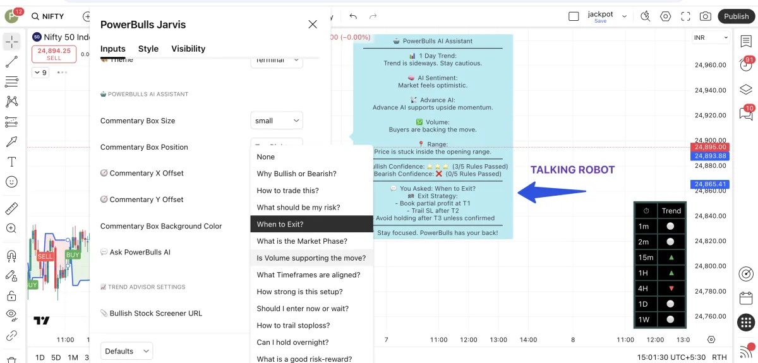Expand the jackpot layout dropdown chevron
Image resolution: width=758 pixels, height=363 pixels.
[x=625, y=16]
